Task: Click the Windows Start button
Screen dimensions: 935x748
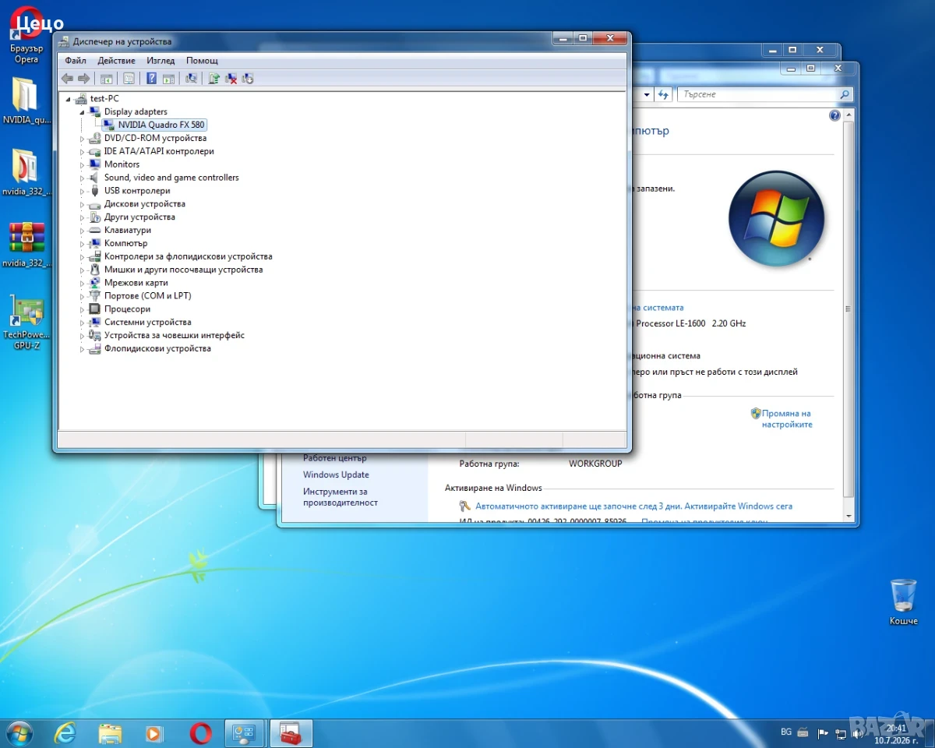Action: (x=18, y=733)
